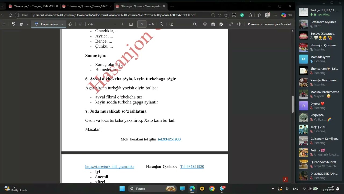The image size is (344, 194).
Task: Click the read aloud icon
Action: point(80,24)
